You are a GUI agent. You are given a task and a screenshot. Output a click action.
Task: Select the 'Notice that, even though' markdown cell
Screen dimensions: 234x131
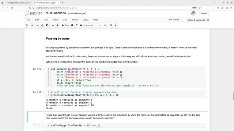(117, 116)
